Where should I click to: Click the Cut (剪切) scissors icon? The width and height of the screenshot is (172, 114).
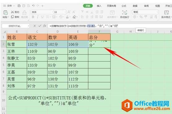pos(12,12)
